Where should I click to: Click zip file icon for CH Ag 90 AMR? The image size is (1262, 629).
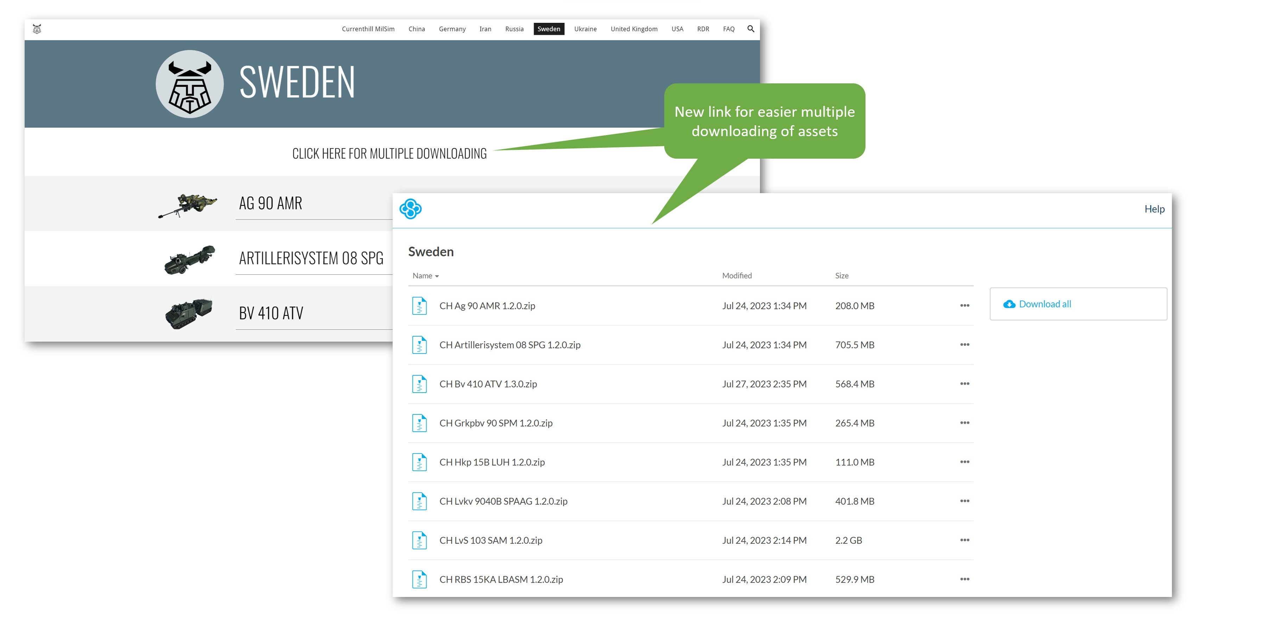pos(419,306)
